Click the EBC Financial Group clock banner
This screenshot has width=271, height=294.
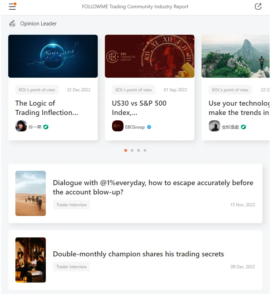click(150, 56)
